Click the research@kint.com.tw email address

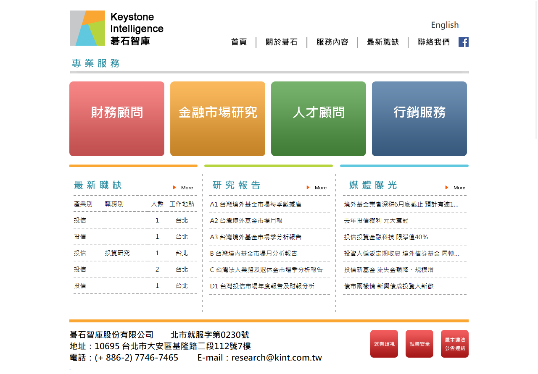click(x=277, y=358)
